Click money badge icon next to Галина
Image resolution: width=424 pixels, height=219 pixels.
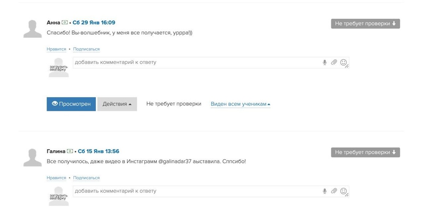[70, 151]
